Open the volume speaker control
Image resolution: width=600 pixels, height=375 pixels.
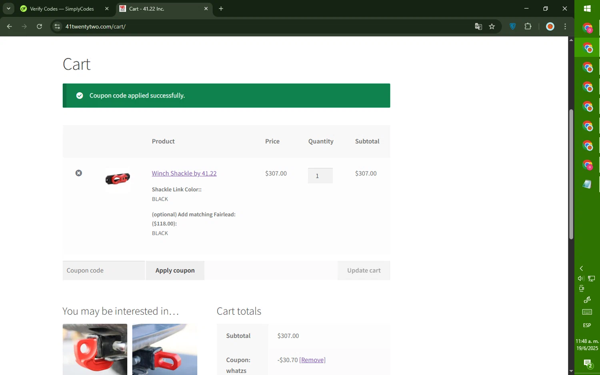(x=581, y=279)
